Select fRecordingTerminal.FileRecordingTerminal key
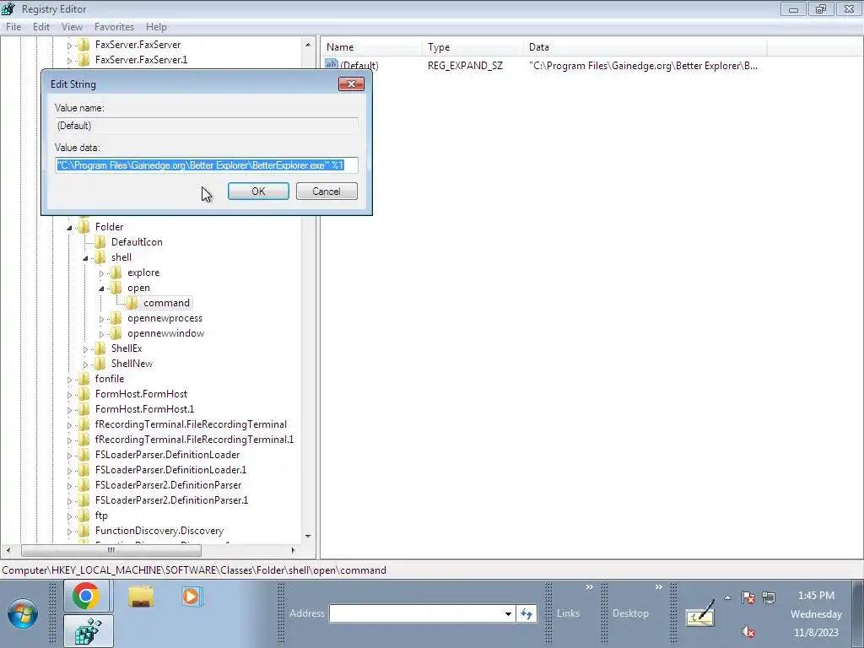The image size is (864, 648). click(191, 424)
